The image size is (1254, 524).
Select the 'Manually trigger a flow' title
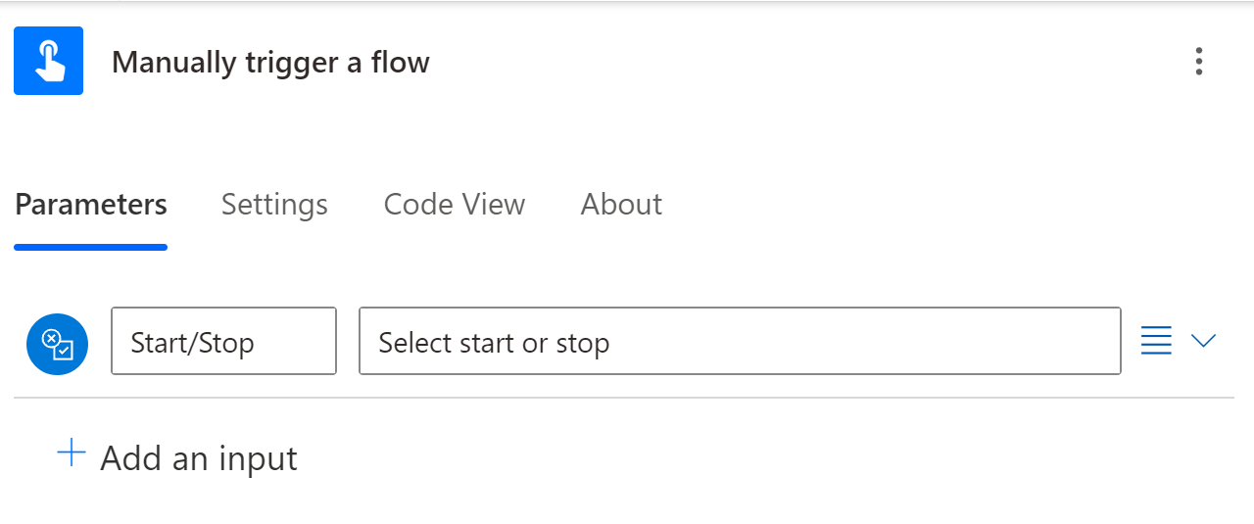270,63
